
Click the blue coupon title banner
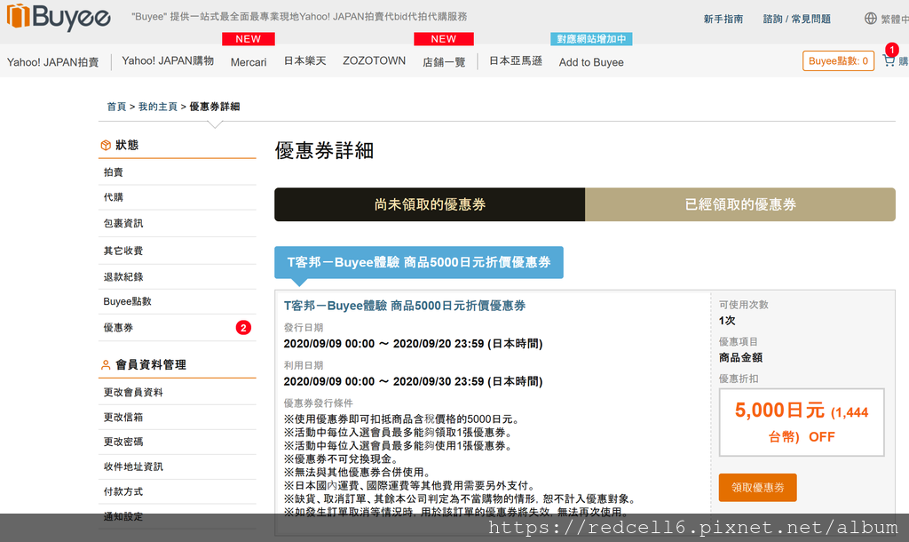(419, 262)
